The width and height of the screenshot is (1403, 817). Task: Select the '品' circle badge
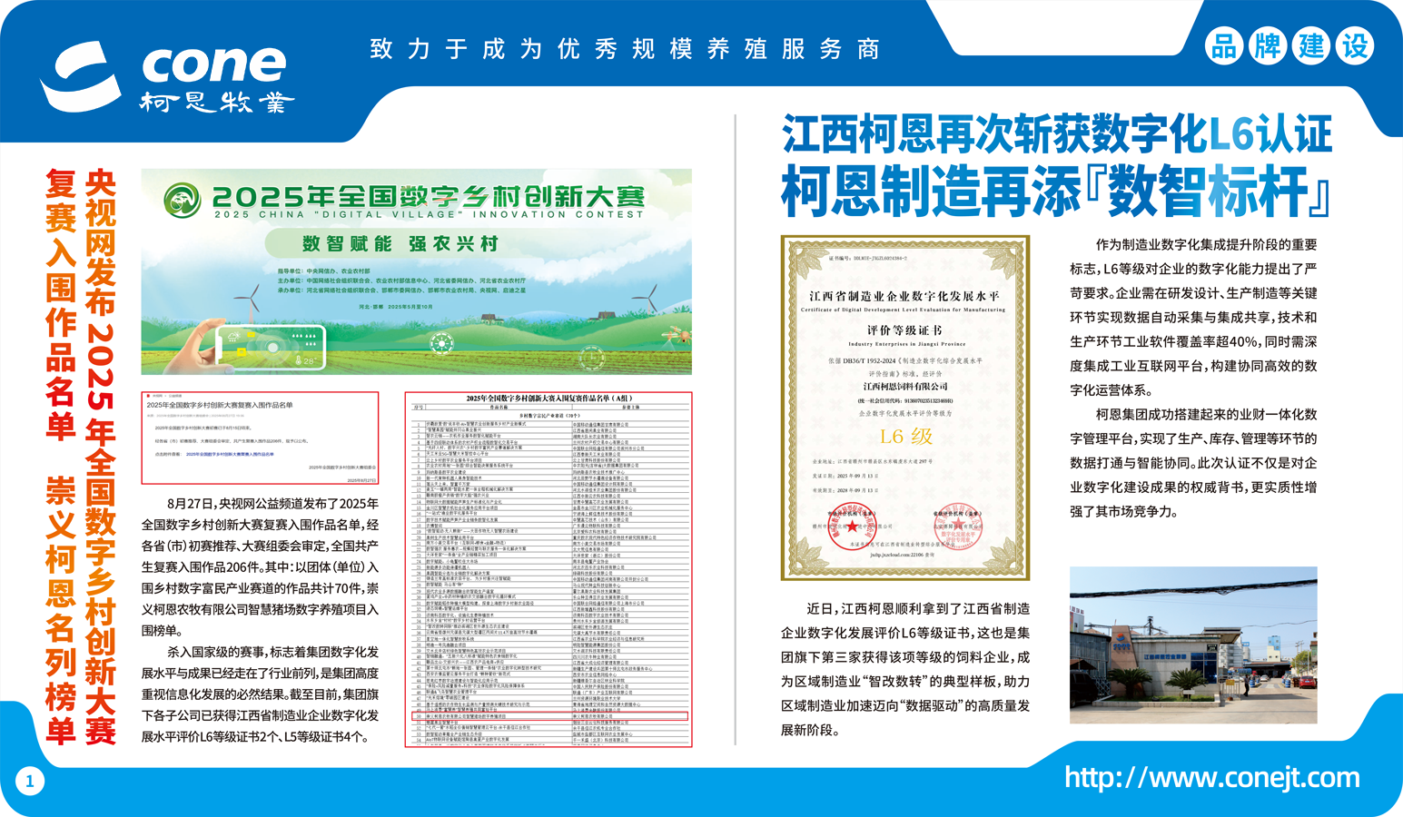point(1223,45)
